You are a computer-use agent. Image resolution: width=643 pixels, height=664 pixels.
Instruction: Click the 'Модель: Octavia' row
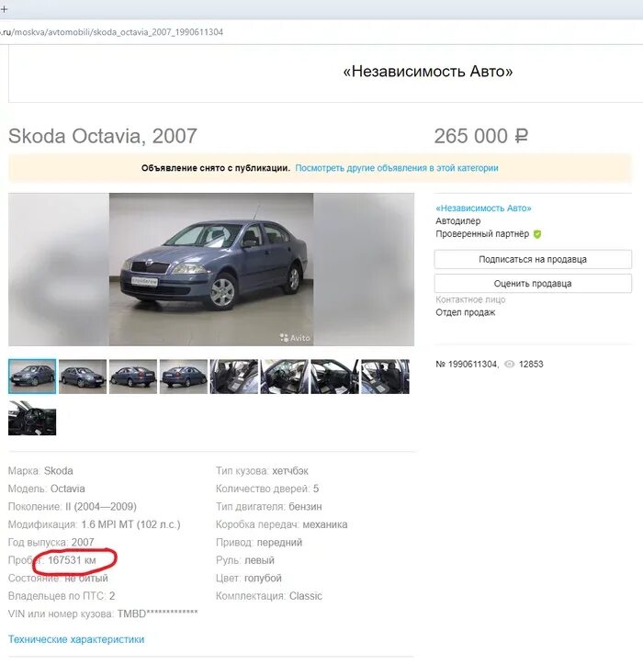46,489
